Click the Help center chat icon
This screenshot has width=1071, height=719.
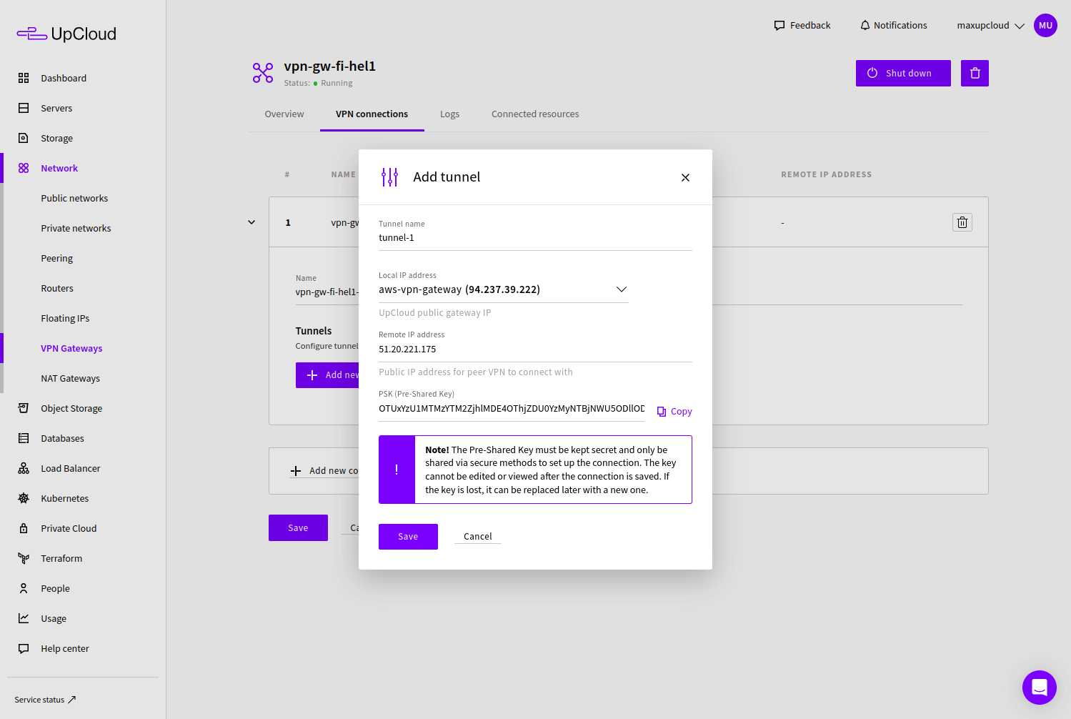tap(24, 648)
